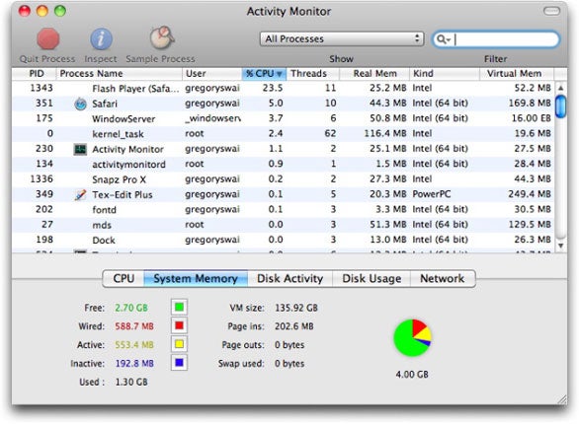Screen dimensions: 579x424
Task: Click the User column header
Action: pyautogui.click(x=212, y=74)
